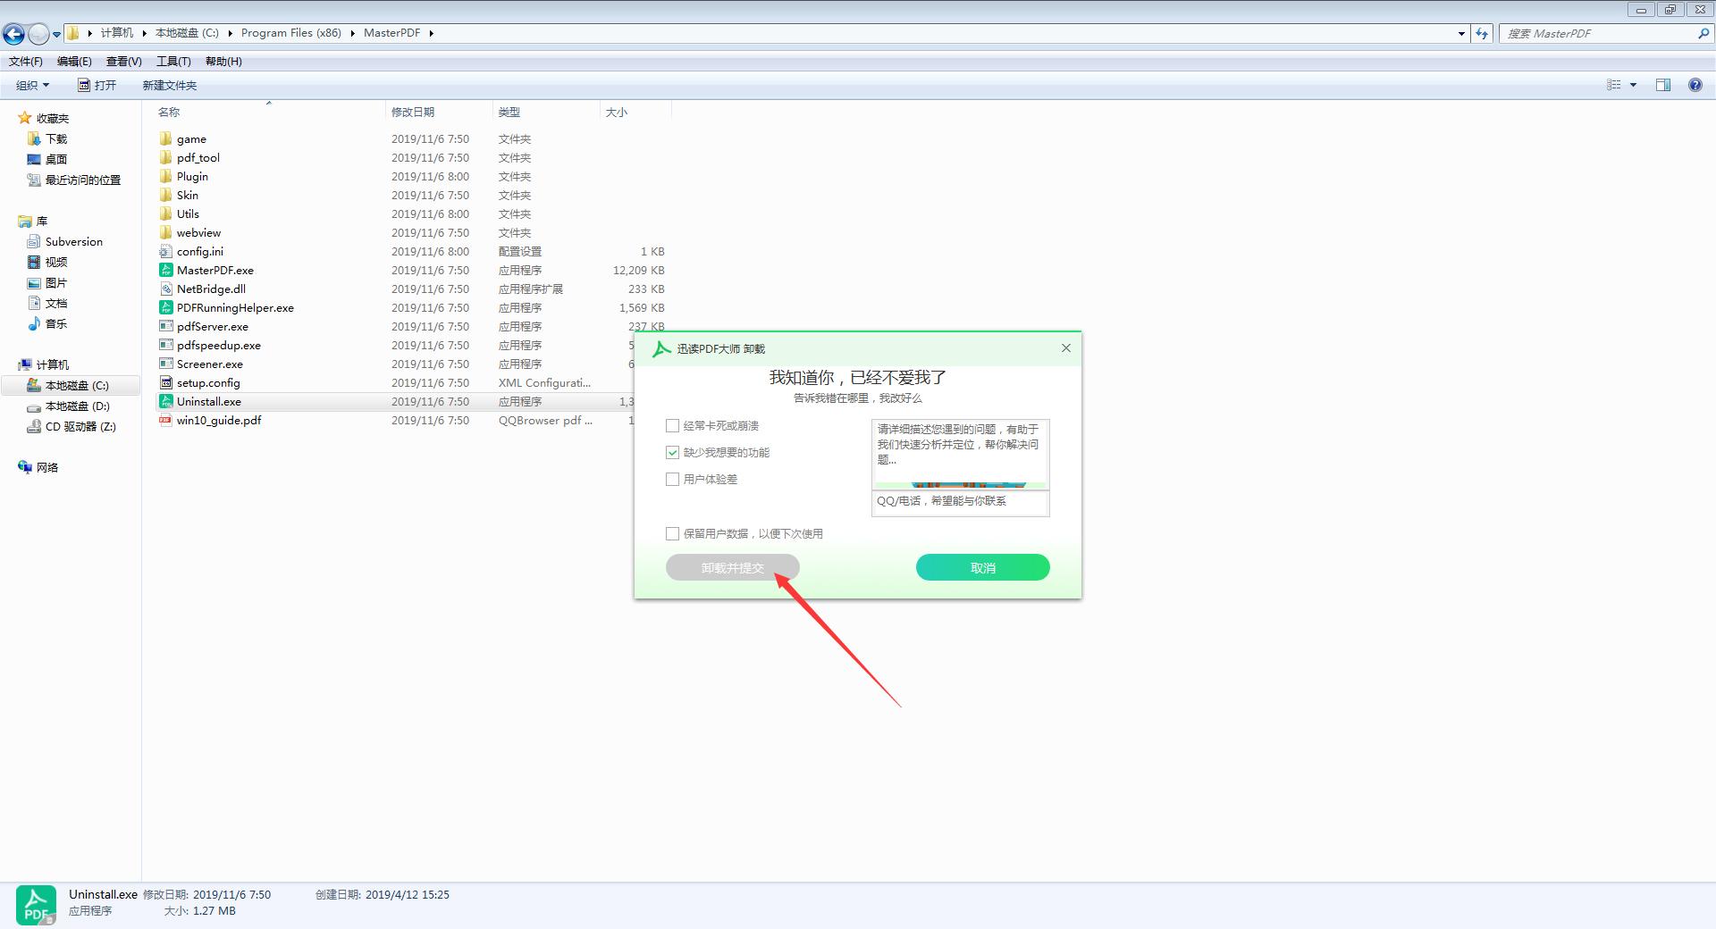This screenshot has width=1716, height=929.
Task: Open the help question mark icon
Action: [x=1695, y=85]
